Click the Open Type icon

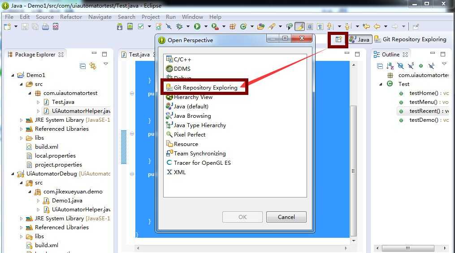[x=261, y=27]
